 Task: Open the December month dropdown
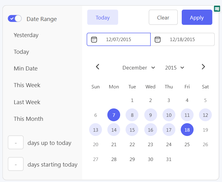[x=139, y=68]
